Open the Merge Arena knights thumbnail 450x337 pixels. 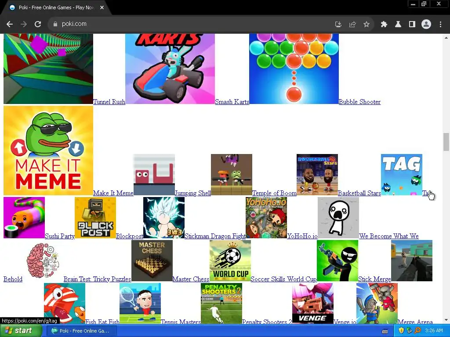[x=377, y=304]
